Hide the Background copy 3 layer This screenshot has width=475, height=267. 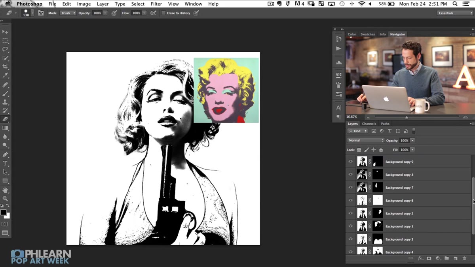tap(350, 239)
